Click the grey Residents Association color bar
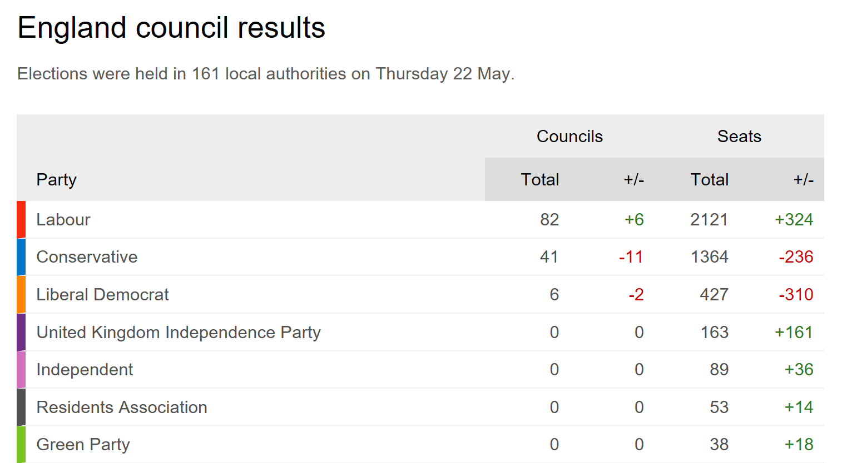842x463 pixels. coord(21,407)
